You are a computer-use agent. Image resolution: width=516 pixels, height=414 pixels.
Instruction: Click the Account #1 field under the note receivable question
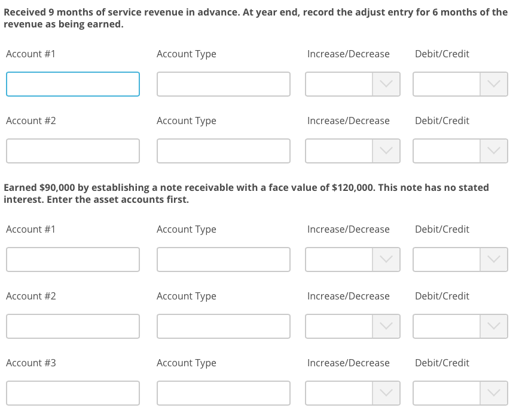coord(72,259)
